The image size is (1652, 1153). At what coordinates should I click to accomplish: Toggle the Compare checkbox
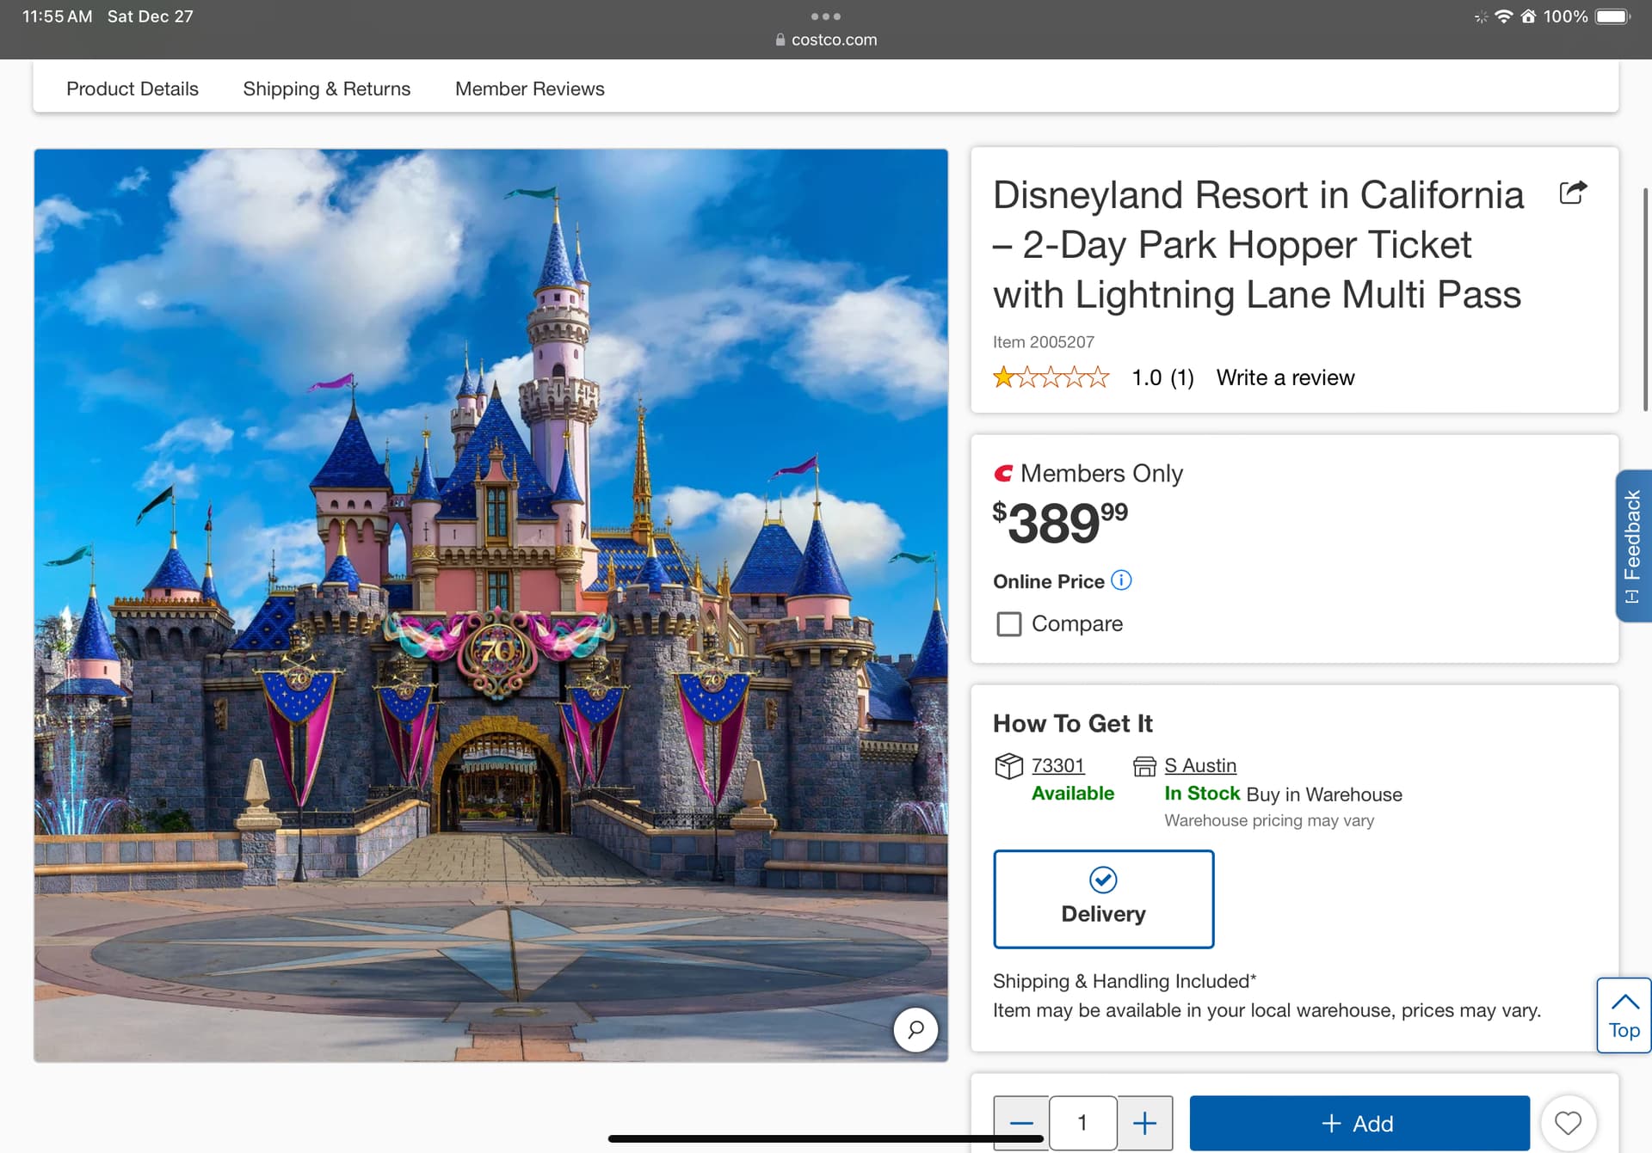1008,623
